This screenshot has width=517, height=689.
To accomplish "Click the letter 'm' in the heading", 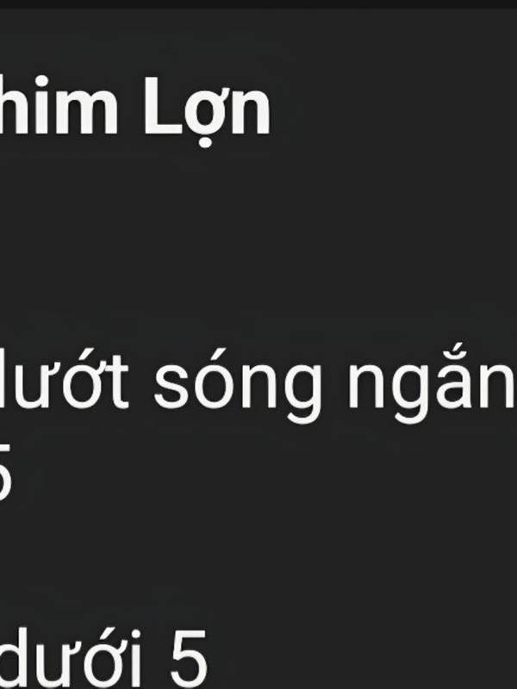I will 87,111.
